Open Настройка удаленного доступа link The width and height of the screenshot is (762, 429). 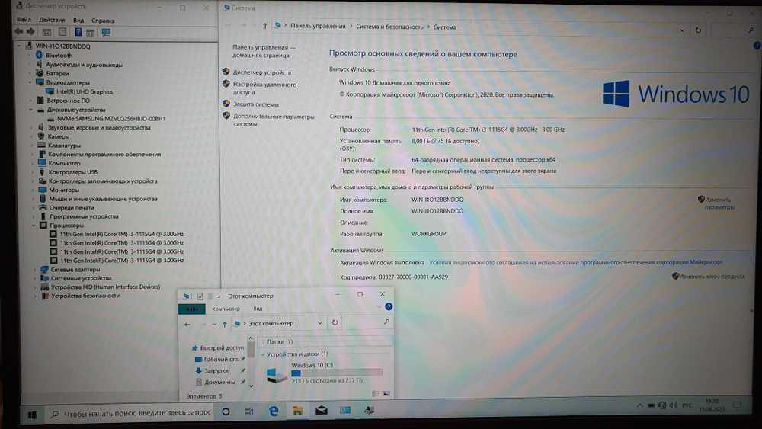[x=264, y=88]
